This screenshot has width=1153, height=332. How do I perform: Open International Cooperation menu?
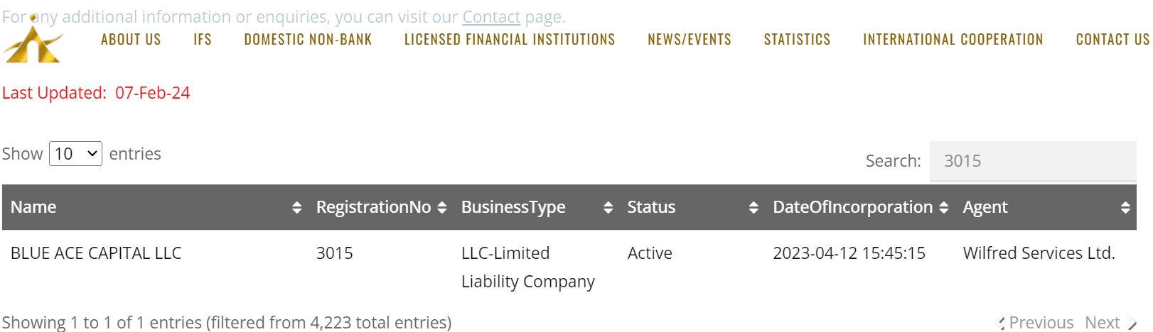(953, 40)
